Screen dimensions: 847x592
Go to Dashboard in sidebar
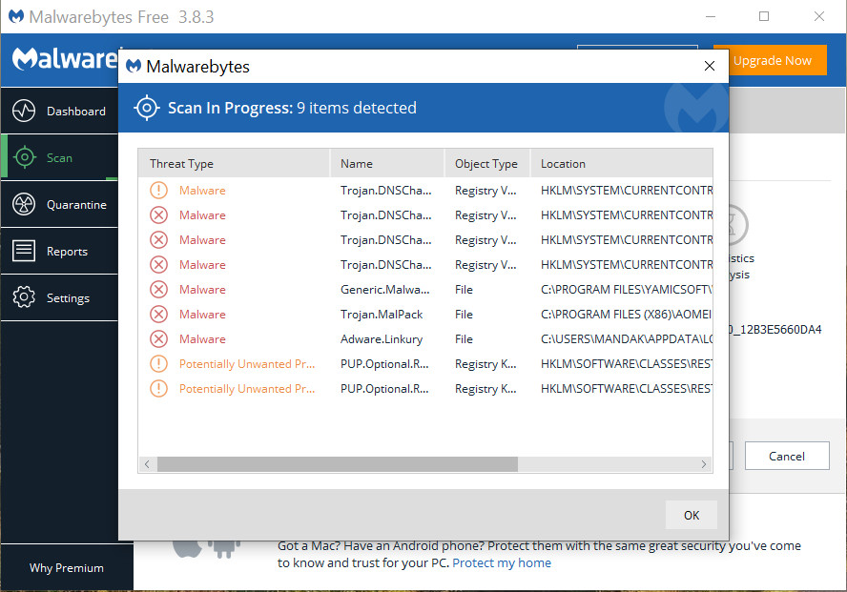click(x=59, y=111)
